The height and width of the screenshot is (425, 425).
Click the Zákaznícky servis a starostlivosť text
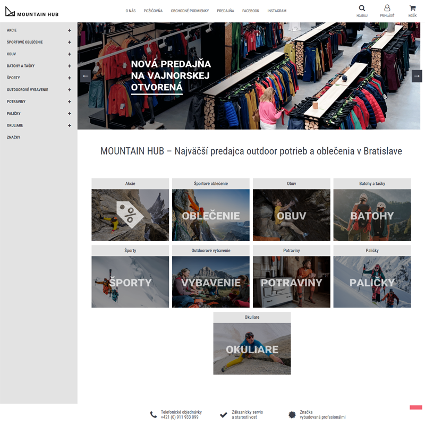(247, 414)
